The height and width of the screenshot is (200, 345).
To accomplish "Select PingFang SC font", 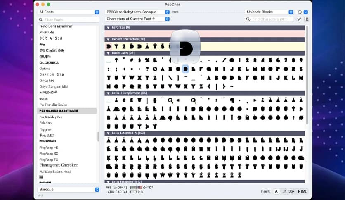I will (49, 154).
